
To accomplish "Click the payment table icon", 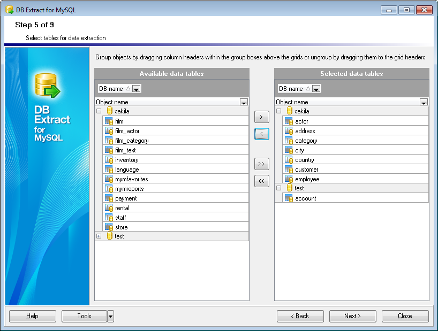I will [109, 198].
